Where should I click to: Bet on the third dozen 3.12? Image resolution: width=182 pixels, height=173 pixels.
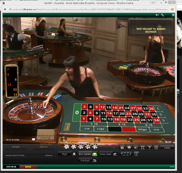point(149,125)
